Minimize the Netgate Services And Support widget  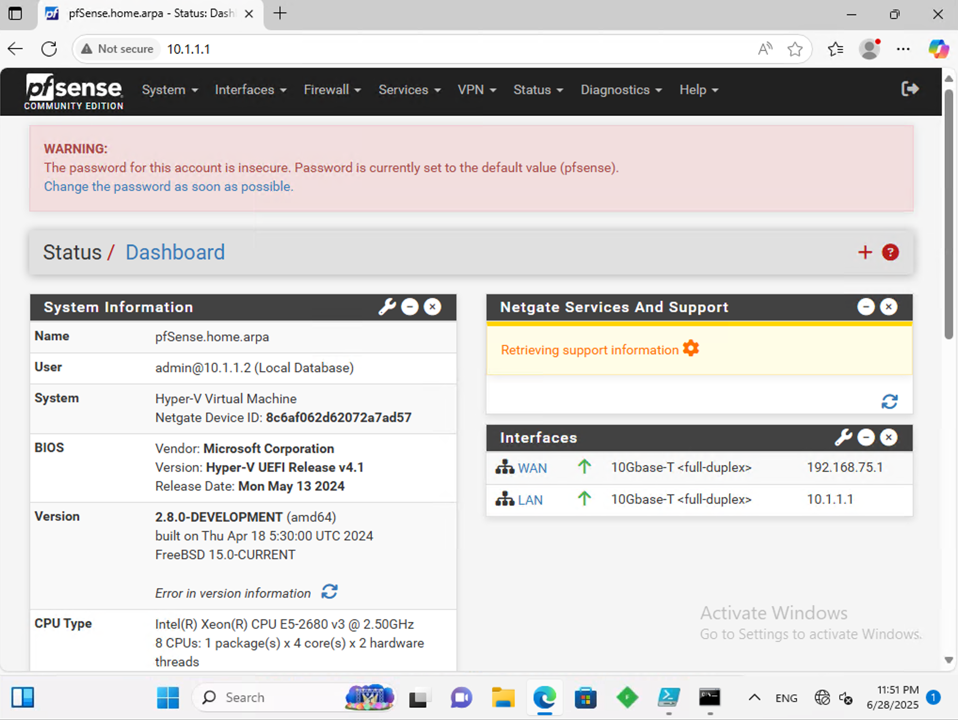point(865,307)
